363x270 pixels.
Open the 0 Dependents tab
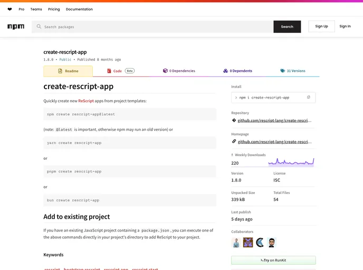[238, 71]
